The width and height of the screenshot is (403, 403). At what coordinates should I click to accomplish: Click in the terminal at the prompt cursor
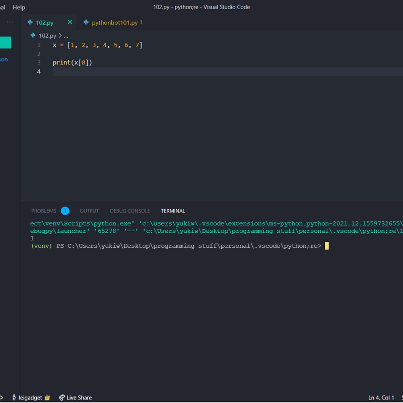[x=326, y=246]
